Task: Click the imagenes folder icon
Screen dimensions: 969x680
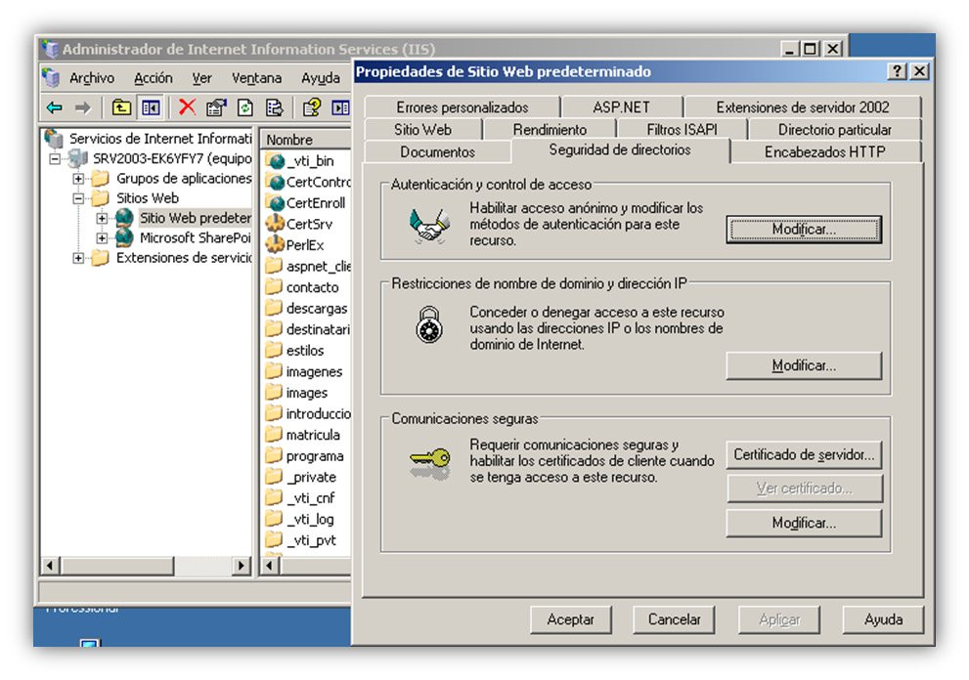Action: (274, 371)
